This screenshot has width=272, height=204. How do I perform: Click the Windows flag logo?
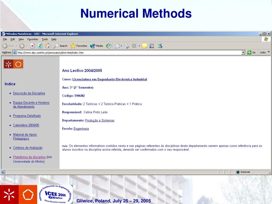(266, 39)
